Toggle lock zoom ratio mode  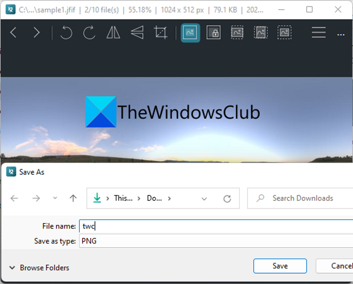[x=213, y=33]
